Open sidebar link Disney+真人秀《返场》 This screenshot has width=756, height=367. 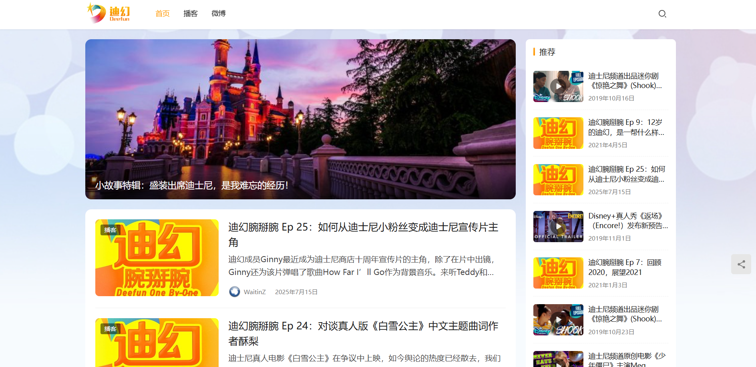pos(628,221)
